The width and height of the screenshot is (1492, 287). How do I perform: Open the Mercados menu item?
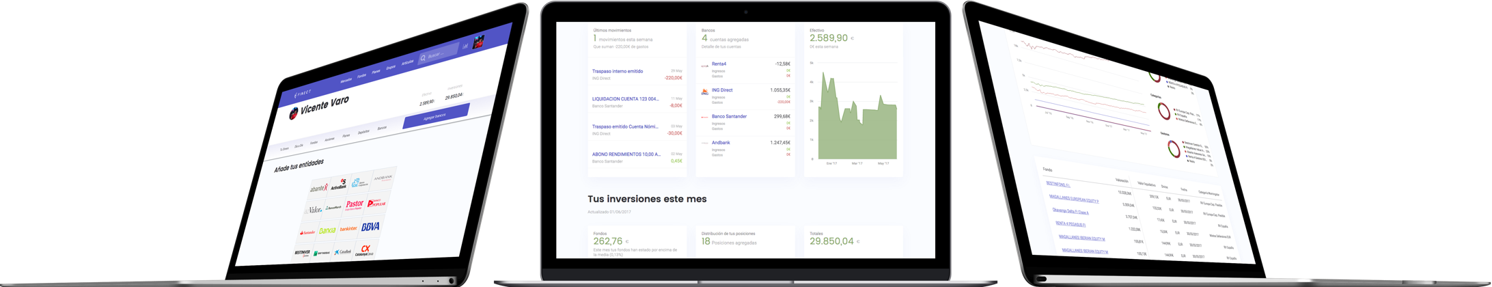(x=346, y=81)
